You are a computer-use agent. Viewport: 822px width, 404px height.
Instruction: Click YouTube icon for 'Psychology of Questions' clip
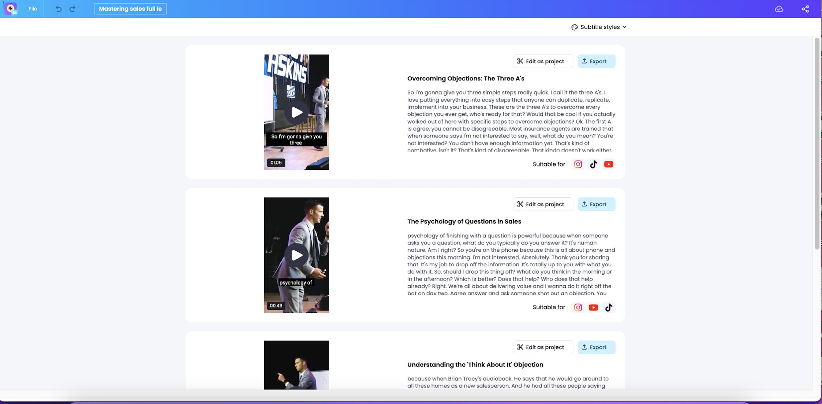(x=593, y=308)
